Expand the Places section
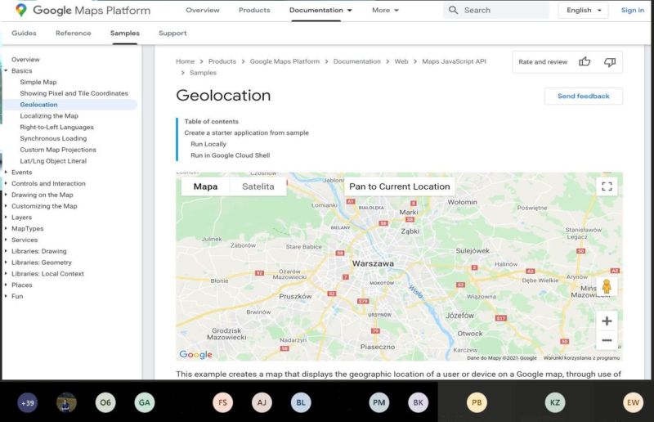This screenshot has height=422, width=654. pyautogui.click(x=7, y=285)
